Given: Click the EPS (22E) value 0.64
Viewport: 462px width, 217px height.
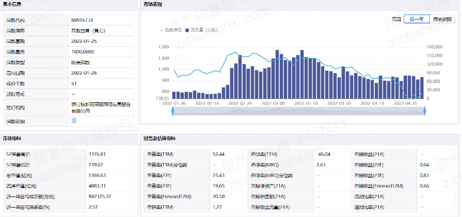Looking at the screenshot, I should click(x=424, y=164).
